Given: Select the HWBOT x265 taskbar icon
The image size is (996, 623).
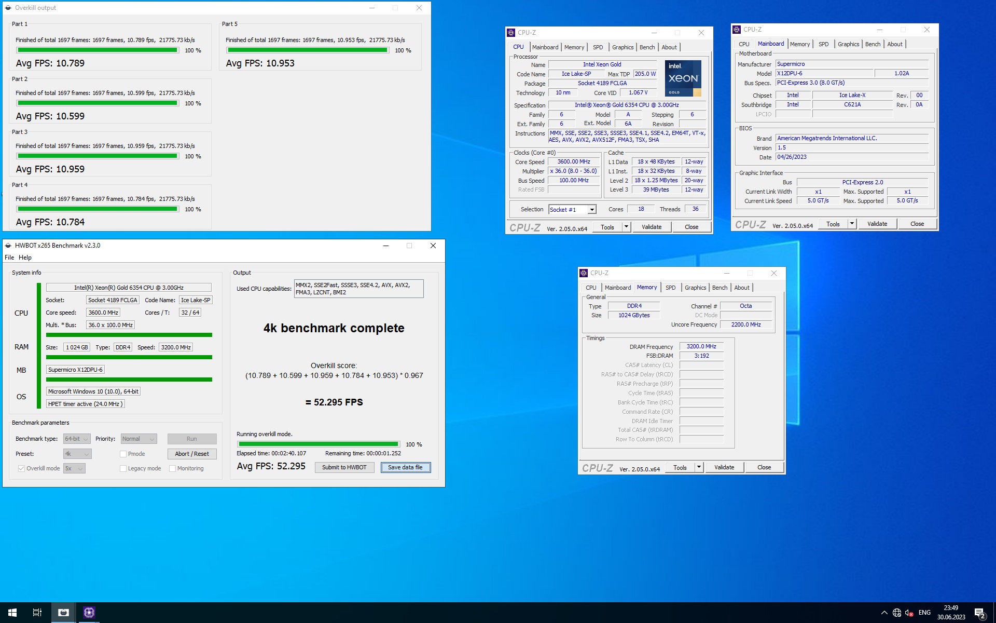Looking at the screenshot, I should (x=63, y=613).
